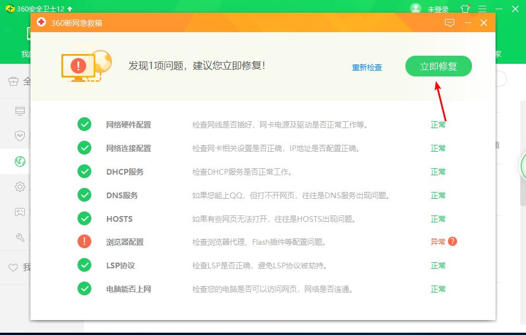Click the green check beside DNS服务

[84, 195]
